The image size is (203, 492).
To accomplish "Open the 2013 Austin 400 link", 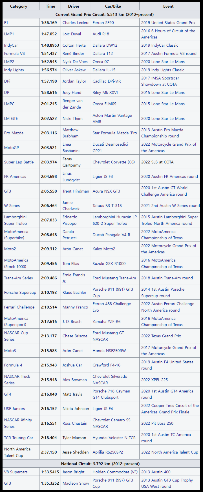I will (x=156, y=472).
